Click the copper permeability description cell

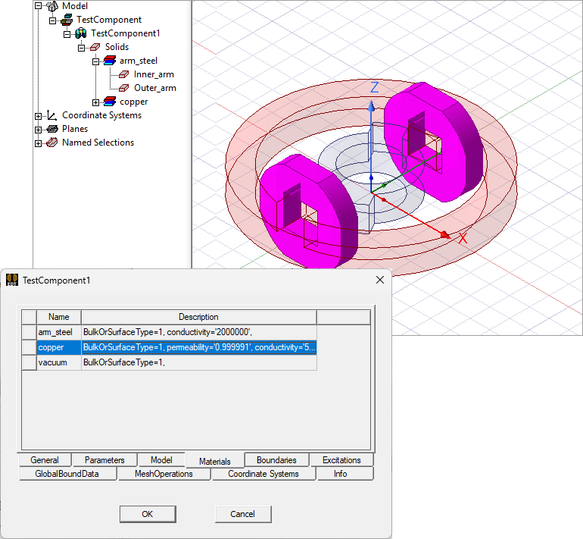click(199, 347)
